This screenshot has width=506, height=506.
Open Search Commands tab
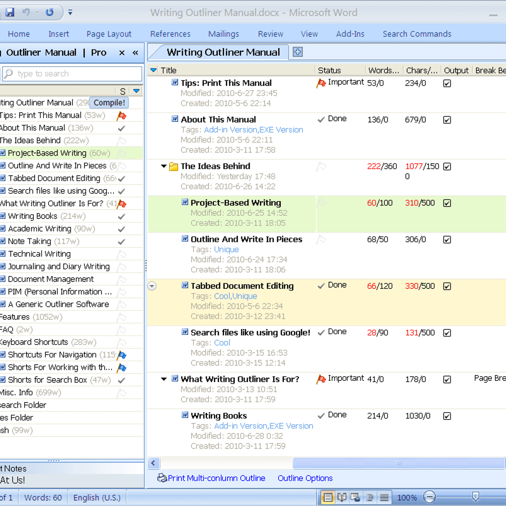417,34
